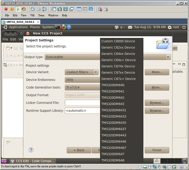Click Browse for Runtime Support Library
189x170 pixels.
click(157, 111)
